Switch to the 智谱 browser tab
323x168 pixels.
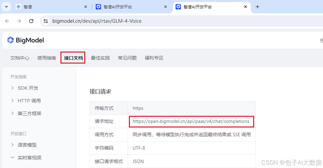click(52, 7)
